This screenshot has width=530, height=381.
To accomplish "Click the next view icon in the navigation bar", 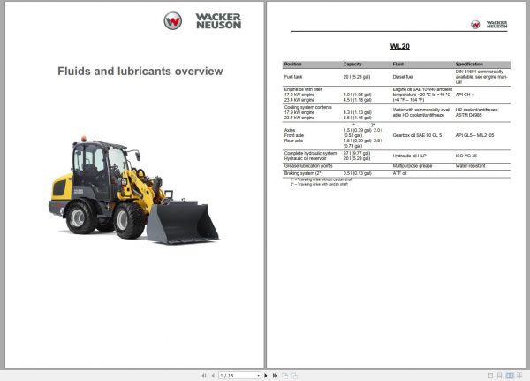I will [x=295, y=376].
